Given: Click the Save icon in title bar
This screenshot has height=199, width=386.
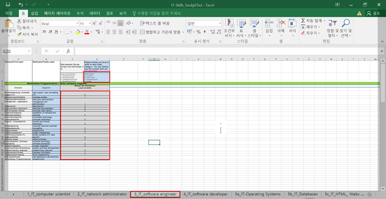Looking at the screenshot, I should 8,4.
